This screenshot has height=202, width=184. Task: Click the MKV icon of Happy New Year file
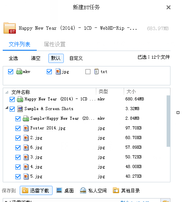tap(20, 99)
